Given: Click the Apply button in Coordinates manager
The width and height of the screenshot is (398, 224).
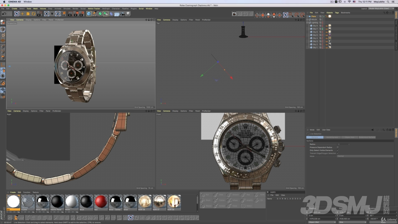Looking at the screenshot, I should 383,222.
